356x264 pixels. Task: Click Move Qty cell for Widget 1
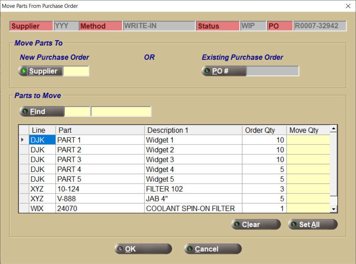click(308, 140)
